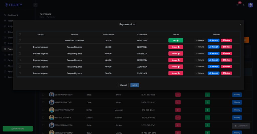Open the notifications bell with 32 badge
This screenshot has height=134, width=257.
click(237, 5)
